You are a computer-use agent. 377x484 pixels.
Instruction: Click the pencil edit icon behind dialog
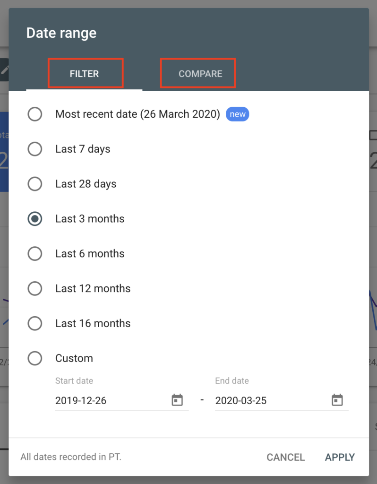(x=4, y=70)
